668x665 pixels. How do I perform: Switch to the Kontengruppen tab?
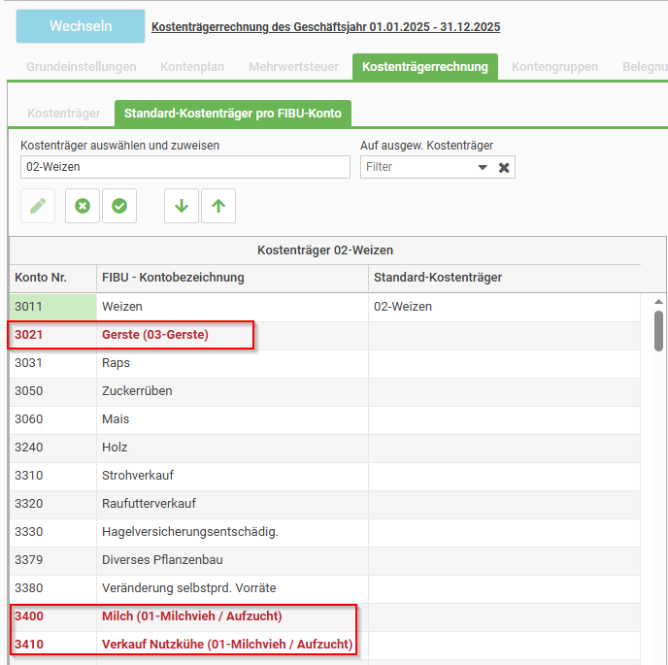[x=554, y=66]
